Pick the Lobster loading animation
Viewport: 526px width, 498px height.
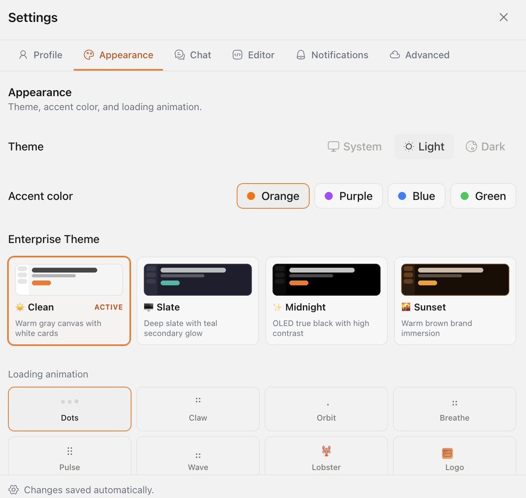326,456
